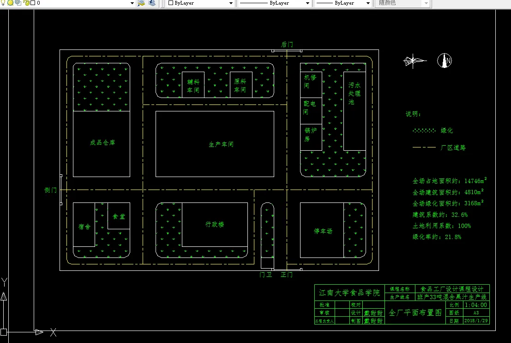Select the 江南大学食品学院 title block text
This screenshot has height=343, width=511.
(349, 293)
